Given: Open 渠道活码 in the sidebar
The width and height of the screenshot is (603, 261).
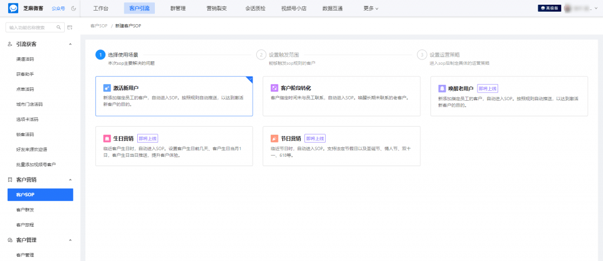Looking at the screenshot, I should coord(25,59).
